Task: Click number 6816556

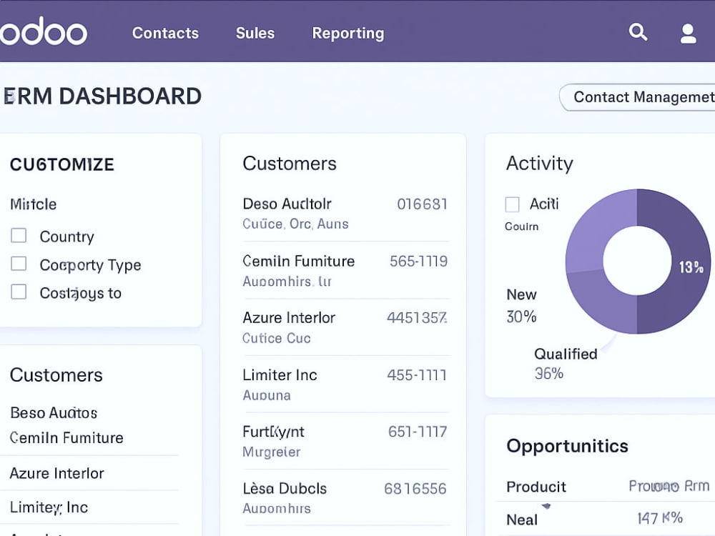Action: pos(415,489)
